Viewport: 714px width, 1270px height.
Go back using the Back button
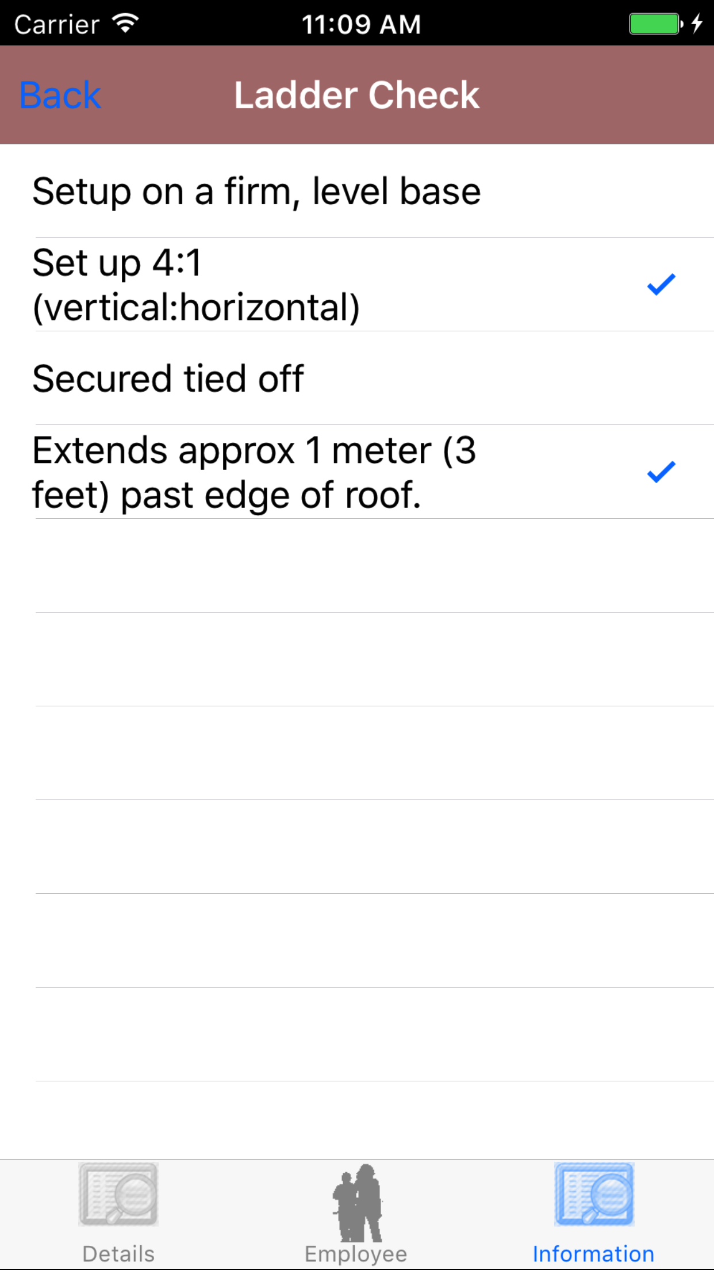click(60, 95)
